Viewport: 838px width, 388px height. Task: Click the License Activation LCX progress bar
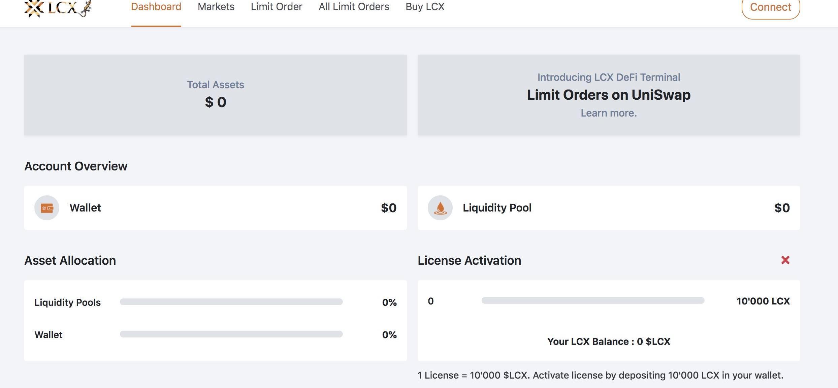pos(593,300)
